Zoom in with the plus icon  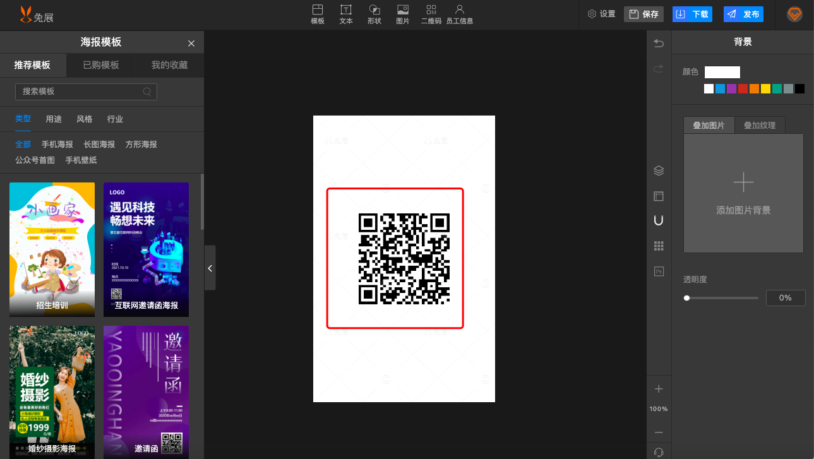coord(659,389)
